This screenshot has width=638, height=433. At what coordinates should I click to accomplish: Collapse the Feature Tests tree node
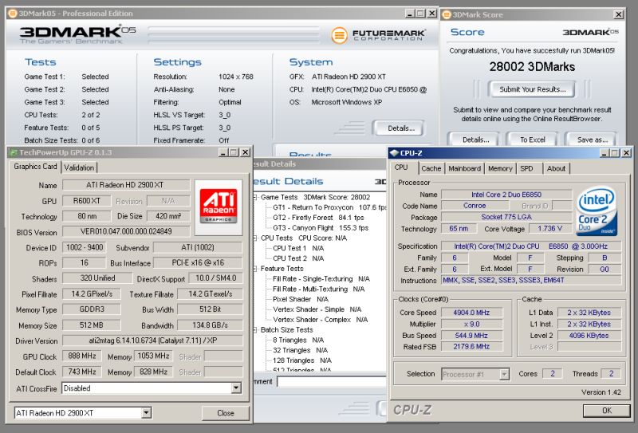pos(255,269)
